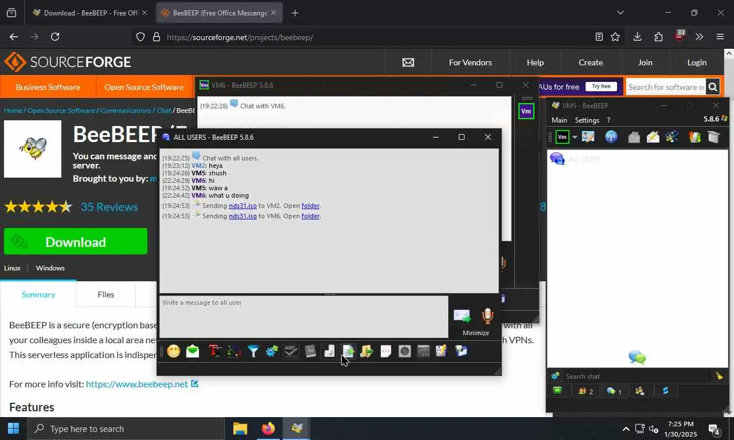Click the green open-envelope icon in chat toolbar
This screenshot has width=734, height=440.
pos(193,351)
